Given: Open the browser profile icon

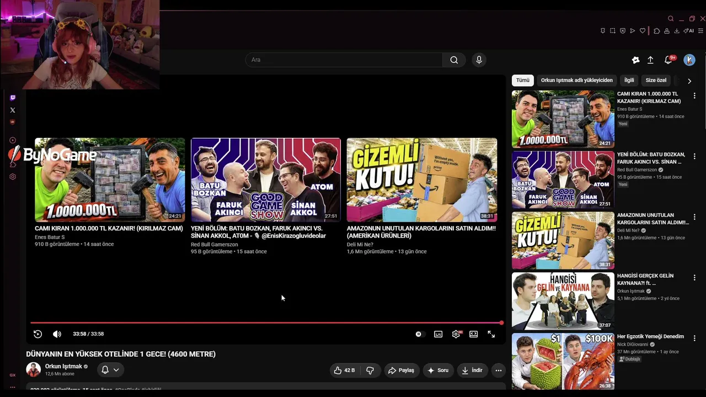Looking at the screenshot, I should (667, 31).
